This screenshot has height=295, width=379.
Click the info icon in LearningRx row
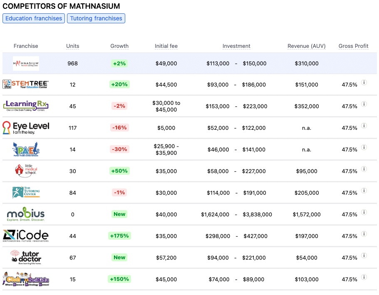pos(364,104)
